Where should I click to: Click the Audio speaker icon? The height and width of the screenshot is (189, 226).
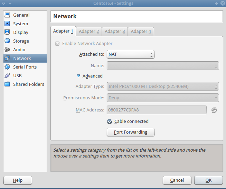7,49
